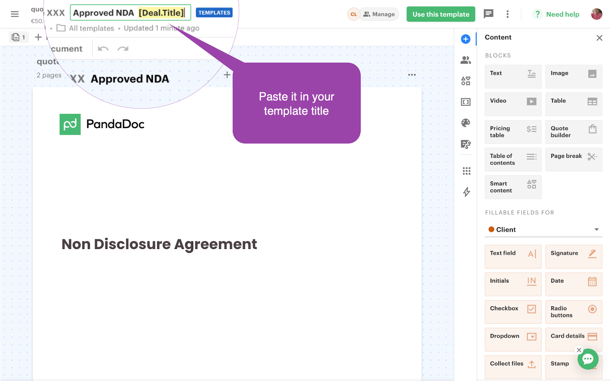This screenshot has width=610, height=381.
Task: Open the Apps grid icon in sidebar
Action: [x=466, y=171]
